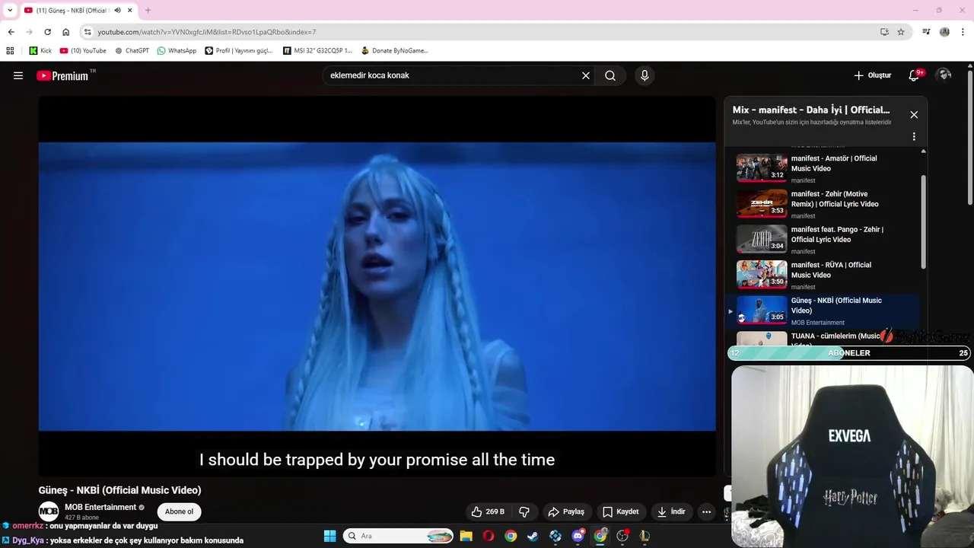Image resolution: width=974 pixels, height=548 pixels.
Task: Open File Explorer from the taskbar
Action: (466, 536)
